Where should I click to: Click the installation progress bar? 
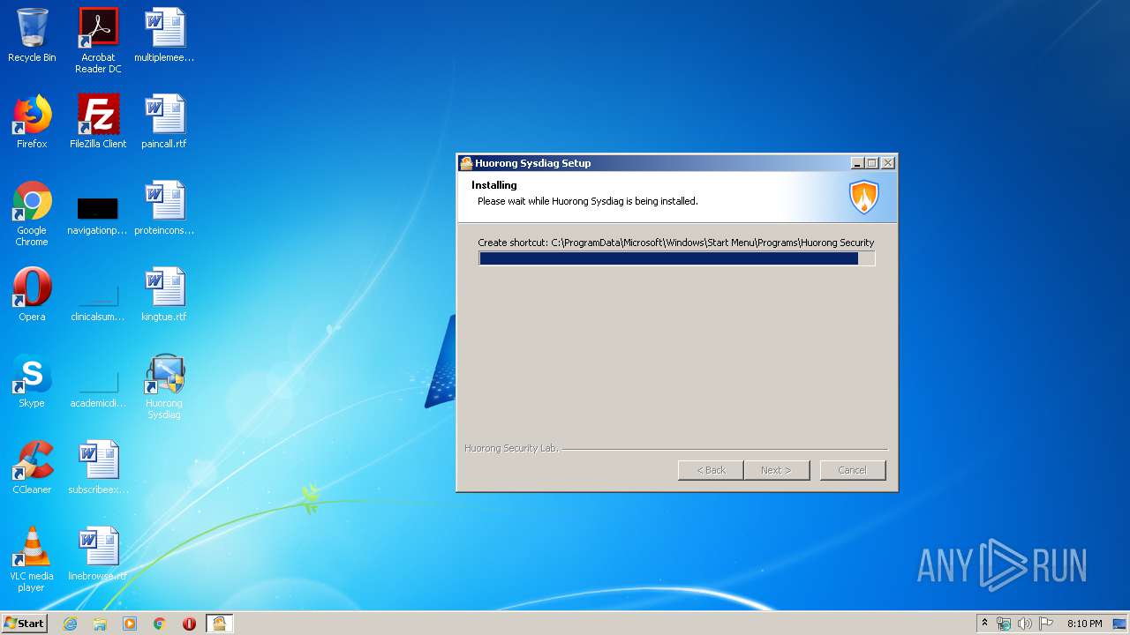pos(676,258)
